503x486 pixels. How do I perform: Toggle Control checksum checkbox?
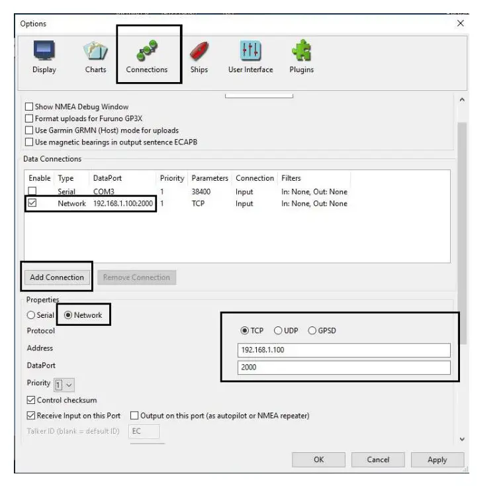click(31, 400)
